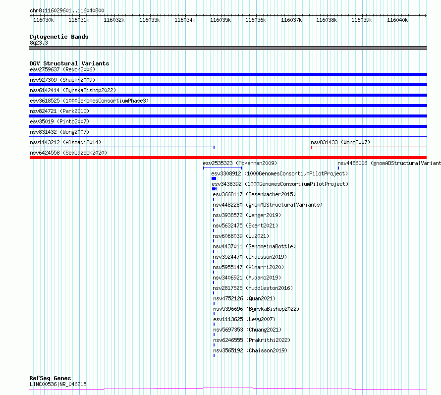Click the 116035k ruler position
Screen dimensions: 441x395
click(x=220, y=20)
